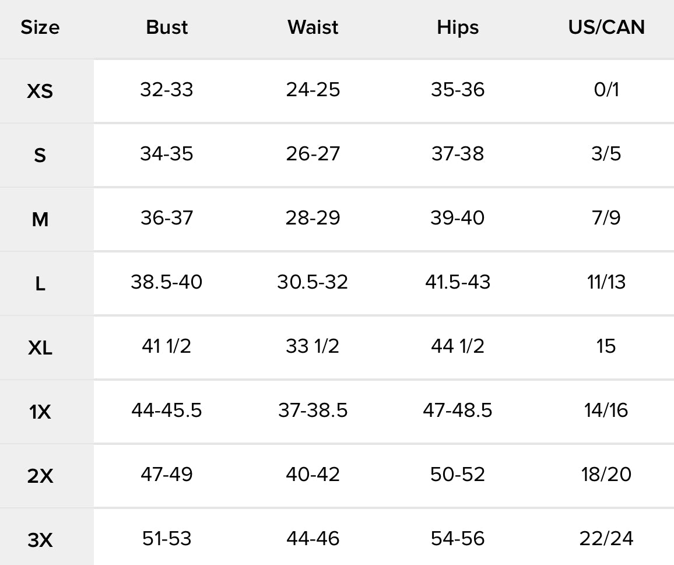
Task: Select the 3X size row label
Action: (x=40, y=541)
